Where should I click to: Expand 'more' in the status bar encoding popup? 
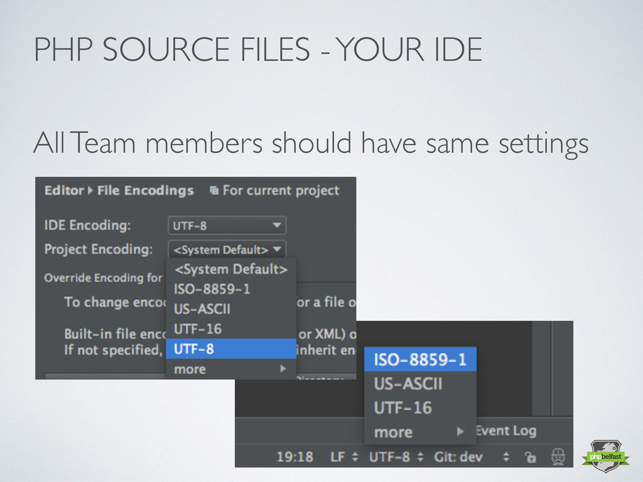[420, 432]
